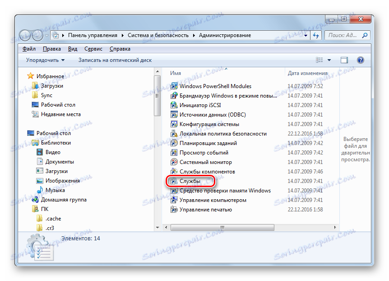Click the Изображения library icon
Screen dimensions: 389x281
(39, 181)
